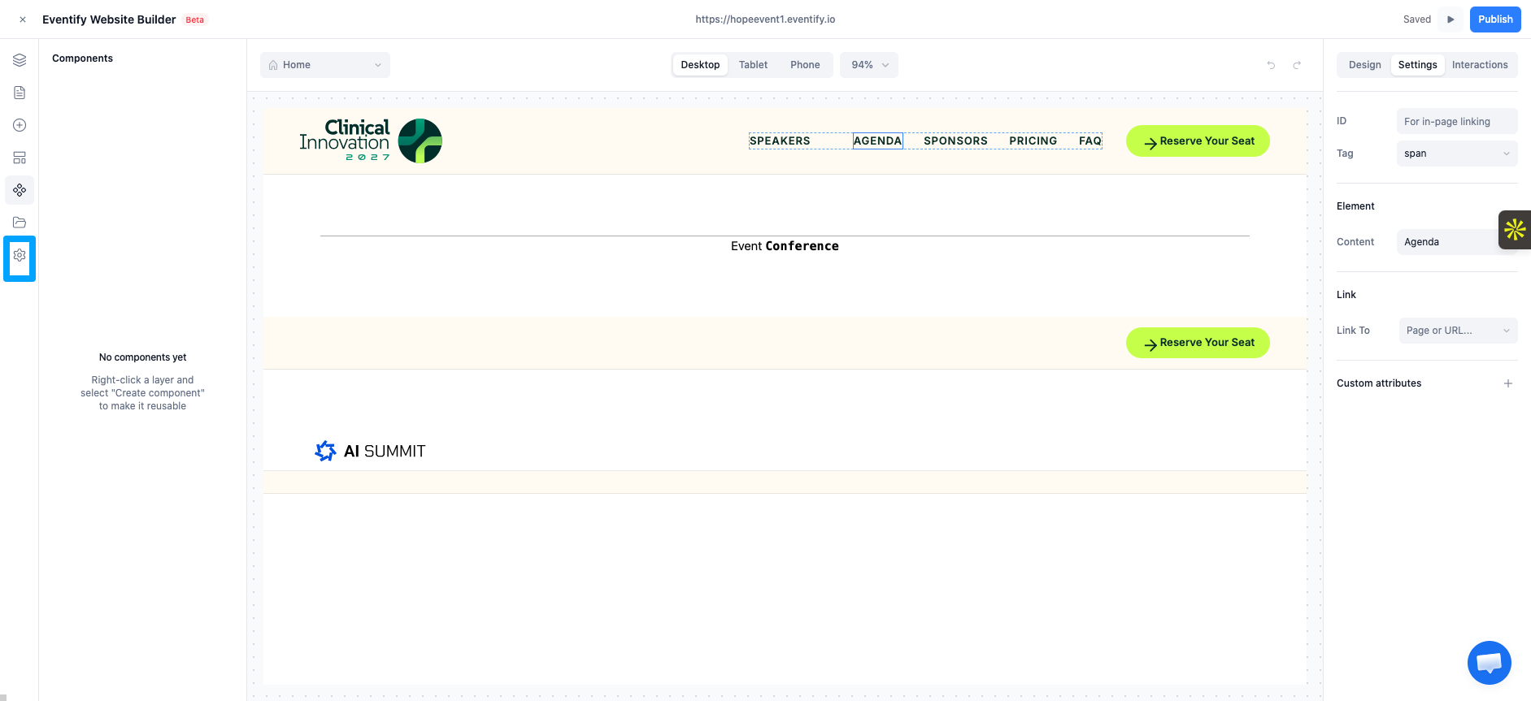Image resolution: width=1531 pixels, height=701 pixels.
Task: Click the AI SUMMIT logo
Action: click(x=370, y=451)
